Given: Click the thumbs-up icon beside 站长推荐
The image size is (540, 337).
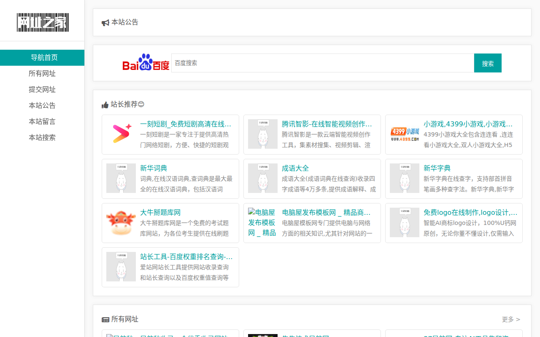Looking at the screenshot, I should coord(105,105).
